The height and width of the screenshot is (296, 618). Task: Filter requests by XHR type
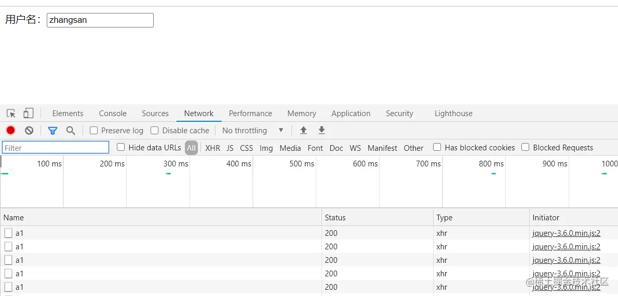coord(213,148)
